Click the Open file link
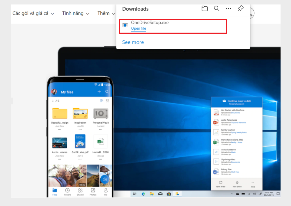The height and width of the screenshot is (206, 291). click(139, 28)
